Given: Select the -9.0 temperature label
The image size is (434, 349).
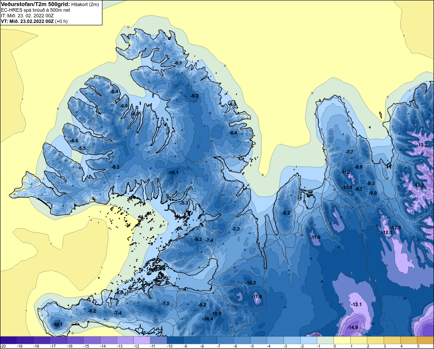Looking at the screenshot, I should (373, 193).
